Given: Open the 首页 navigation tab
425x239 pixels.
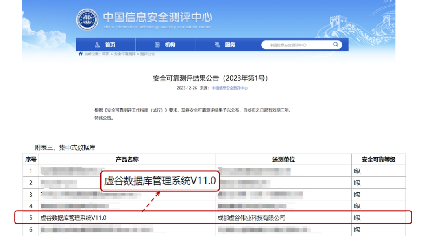Looking at the screenshot, I should [106, 45].
